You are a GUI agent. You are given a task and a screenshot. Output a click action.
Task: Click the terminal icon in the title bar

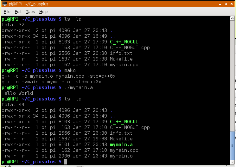tap(4, 4)
